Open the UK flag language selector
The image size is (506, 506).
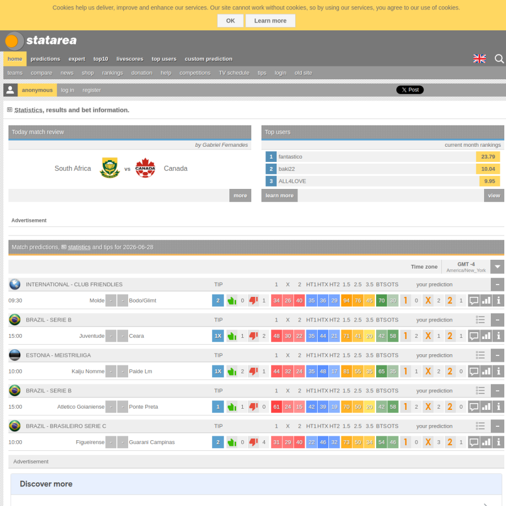point(479,58)
